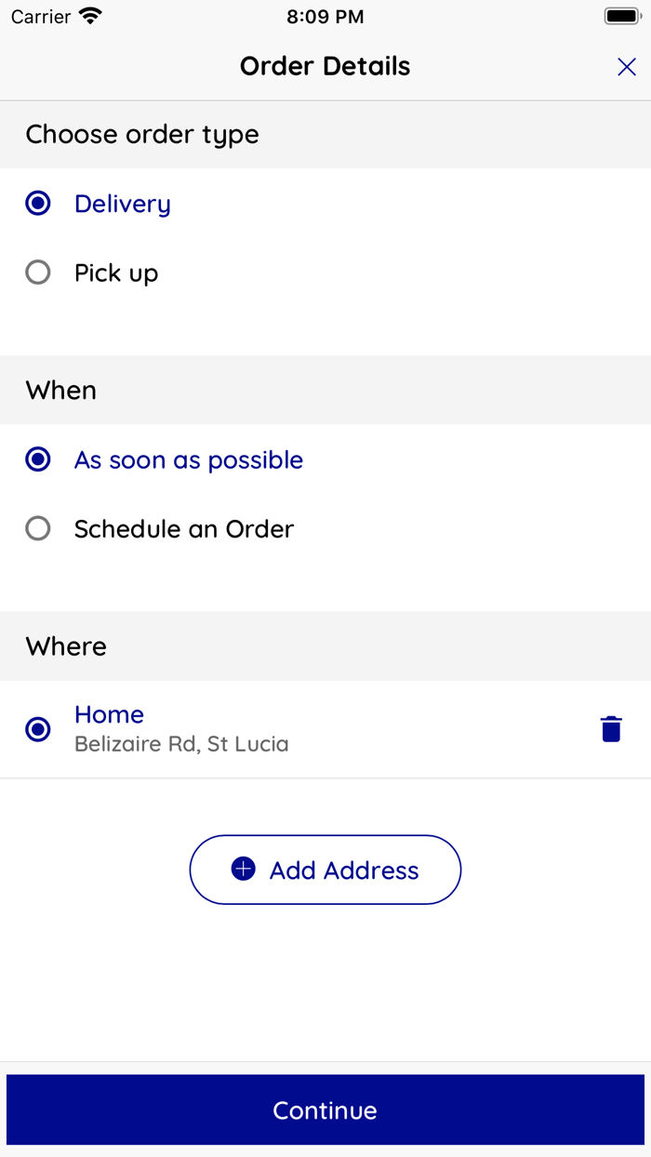Image resolution: width=651 pixels, height=1157 pixels.
Task: Click the When section header
Action: tap(61, 391)
